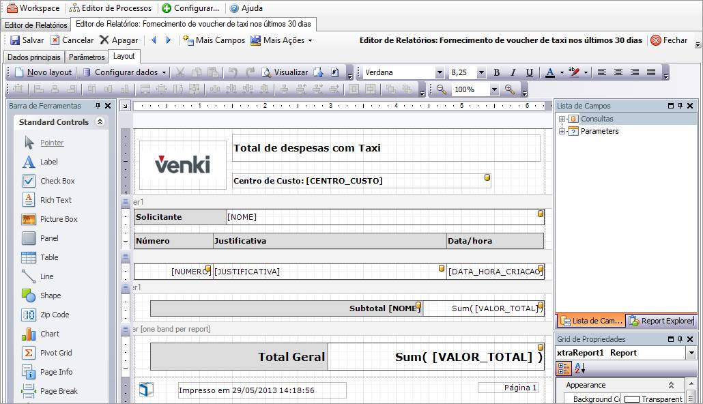Go to next record with right arrow
Viewport: 703px width, 404px height.
[x=169, y=40]
